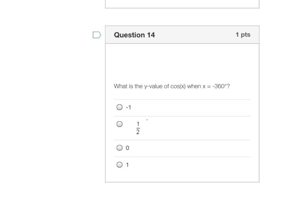Select the -1 radio button

coord(120,107)
